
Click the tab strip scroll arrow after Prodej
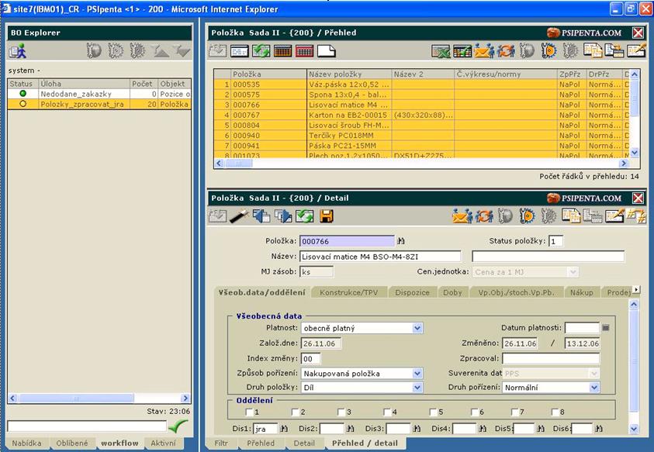click(635, 289)
